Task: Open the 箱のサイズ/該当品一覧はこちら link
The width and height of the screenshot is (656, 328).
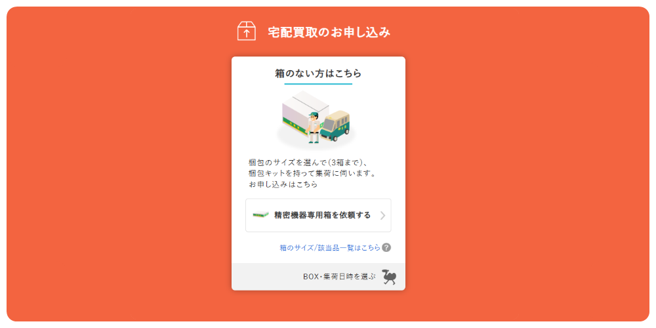Action: click(330, 248)
